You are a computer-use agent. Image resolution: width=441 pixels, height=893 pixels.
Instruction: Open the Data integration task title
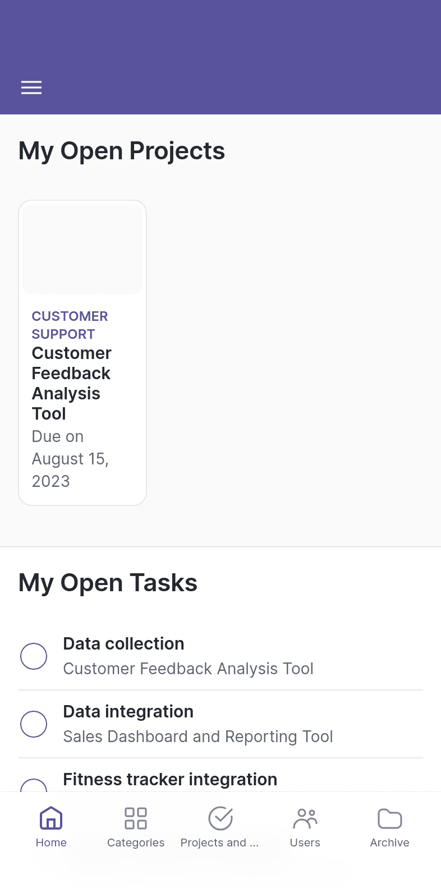128,712
